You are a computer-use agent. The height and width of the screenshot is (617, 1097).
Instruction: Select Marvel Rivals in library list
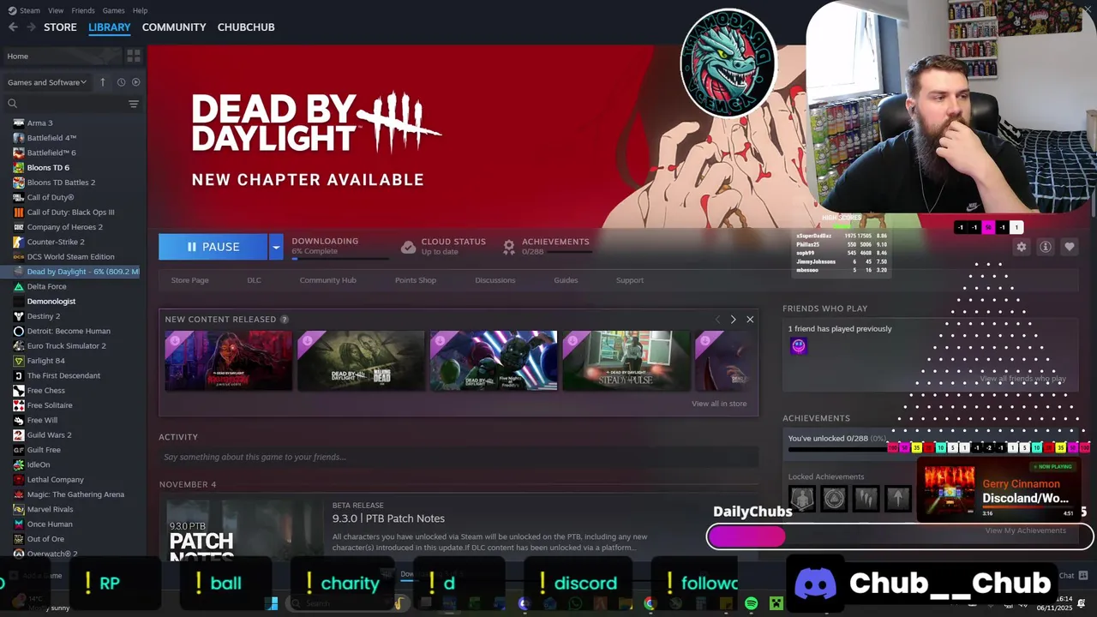tap(50, 509)
